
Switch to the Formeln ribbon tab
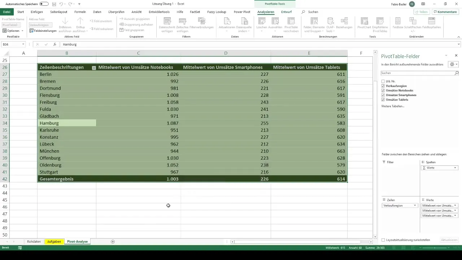(80, 12)
